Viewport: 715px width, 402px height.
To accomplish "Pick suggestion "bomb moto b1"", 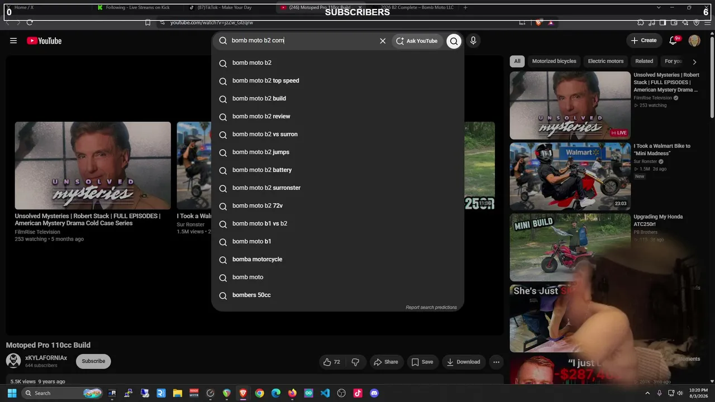I will pyautogui.click(x=337, y=241).
